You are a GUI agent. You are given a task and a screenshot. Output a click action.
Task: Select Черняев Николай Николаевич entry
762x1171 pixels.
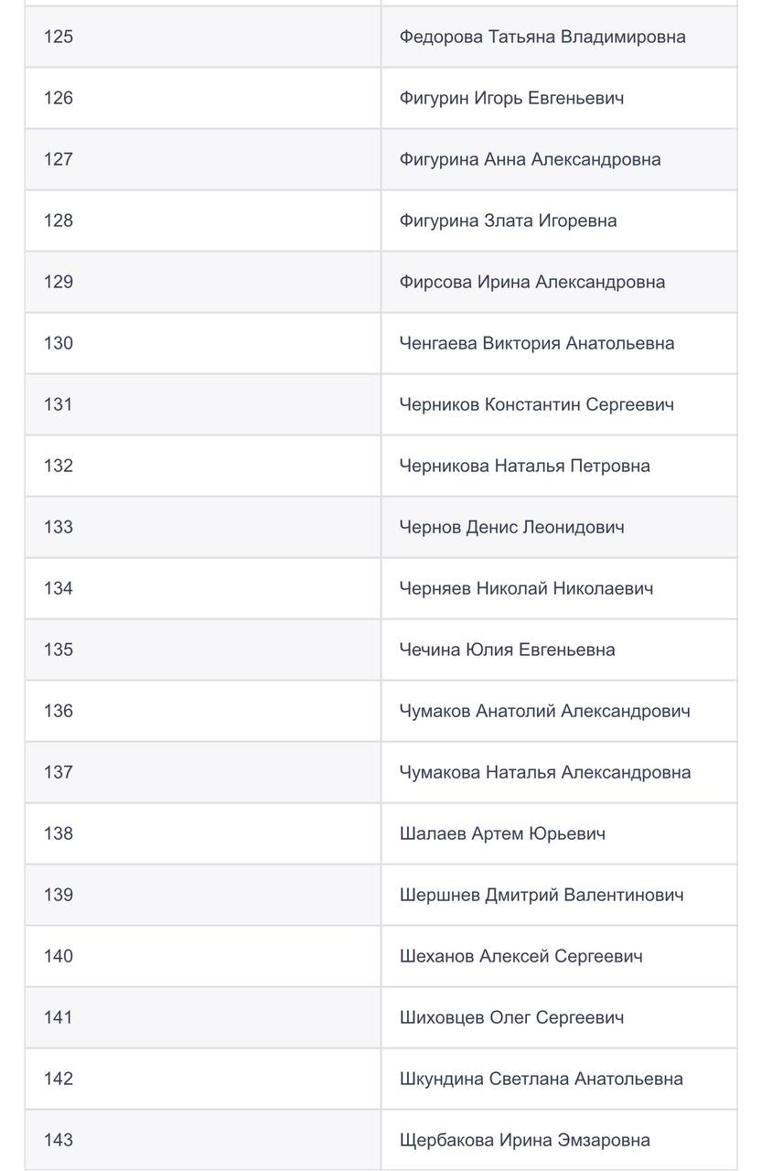tap(526, 588)
